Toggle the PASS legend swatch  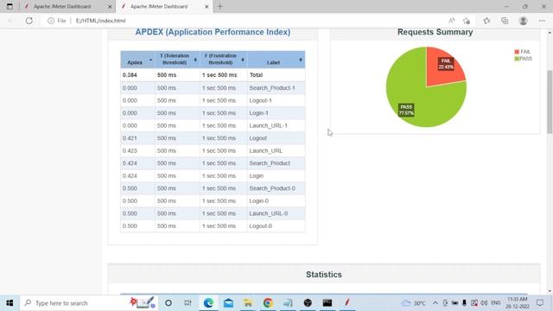coord(517,59)
